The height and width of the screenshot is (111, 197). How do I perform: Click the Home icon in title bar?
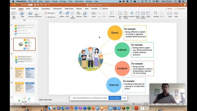(35, 5)
